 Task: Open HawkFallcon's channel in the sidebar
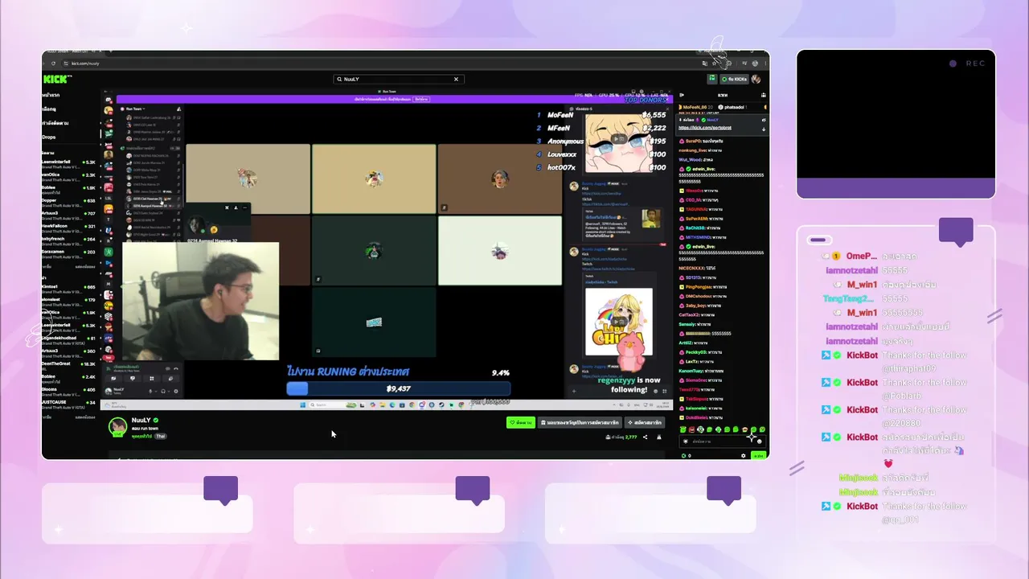[x=69, y=228]
